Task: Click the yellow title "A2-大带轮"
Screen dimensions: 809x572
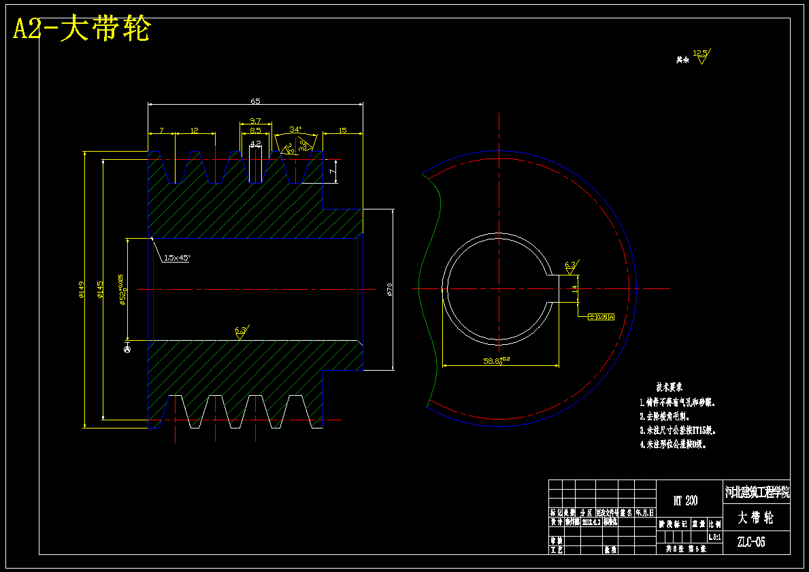Action: (x=82, y=29)
